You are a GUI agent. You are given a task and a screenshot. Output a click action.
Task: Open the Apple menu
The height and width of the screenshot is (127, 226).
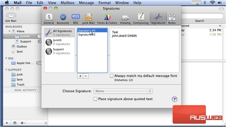tap(7, 3)
